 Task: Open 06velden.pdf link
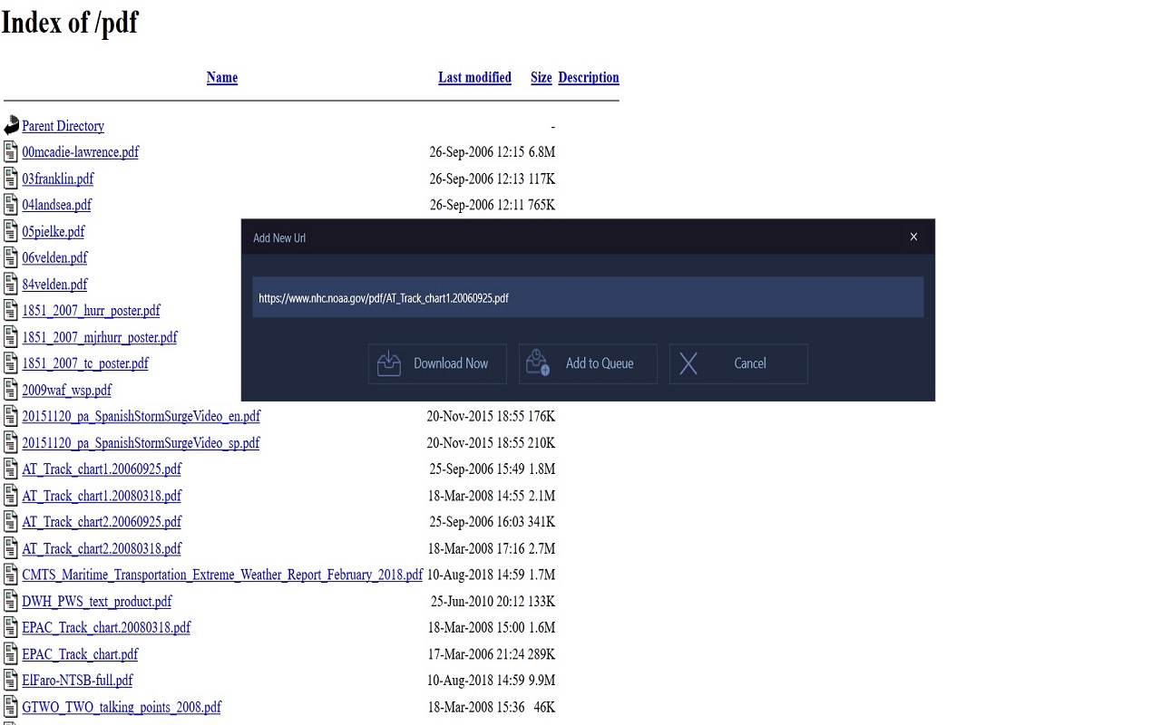(x=54, y=257)
